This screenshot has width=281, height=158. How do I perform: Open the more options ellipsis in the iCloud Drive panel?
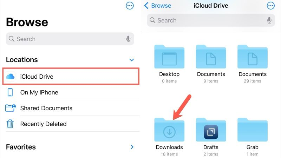pos(270,6)
